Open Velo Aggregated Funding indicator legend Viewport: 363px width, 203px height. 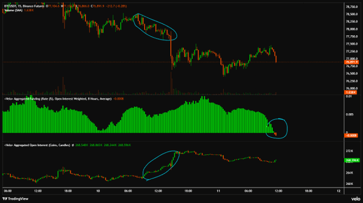tap(58, 99)
